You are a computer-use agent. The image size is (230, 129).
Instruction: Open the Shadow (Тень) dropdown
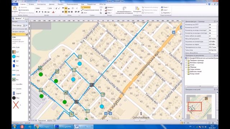(108, 13)
